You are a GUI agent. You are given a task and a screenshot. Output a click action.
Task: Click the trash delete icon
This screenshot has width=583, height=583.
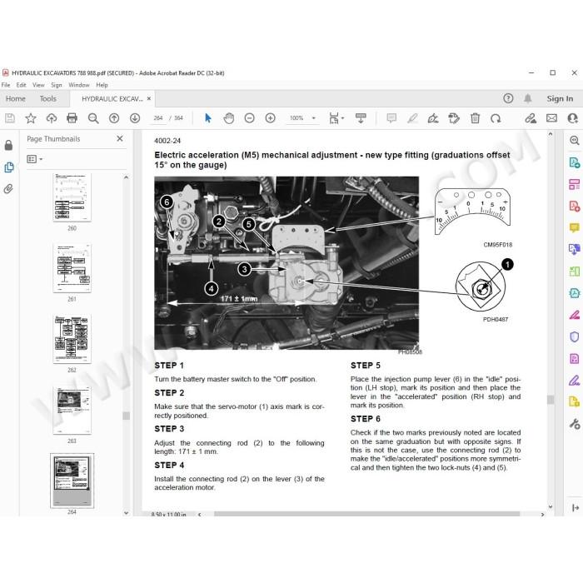476,118
